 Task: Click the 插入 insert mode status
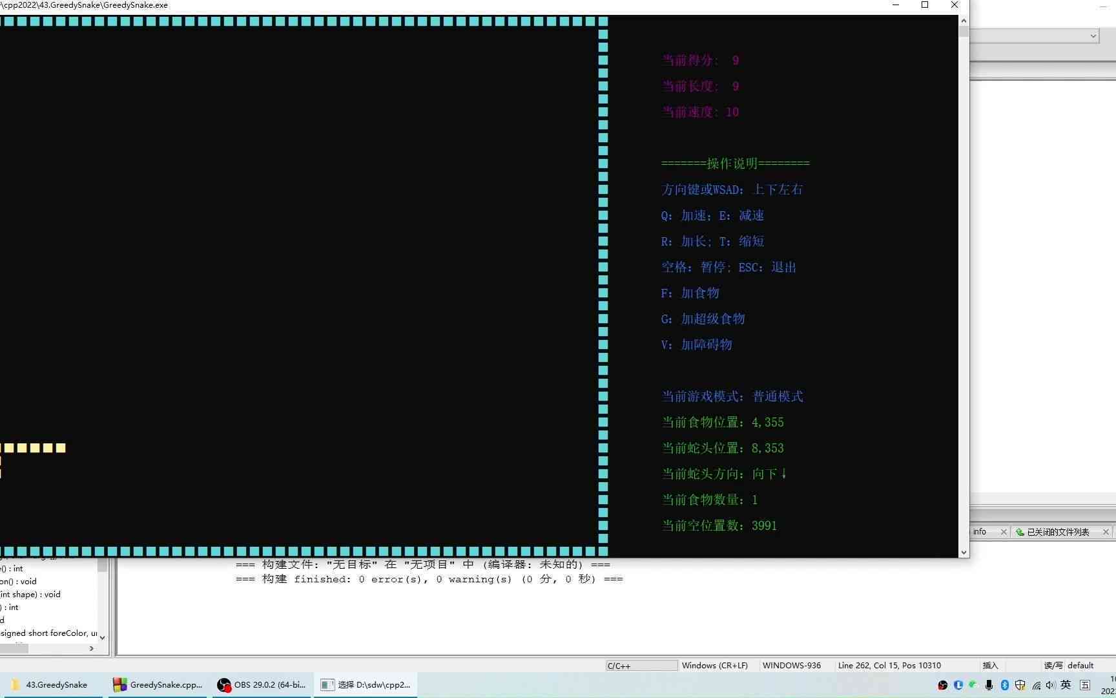[990, 666]
